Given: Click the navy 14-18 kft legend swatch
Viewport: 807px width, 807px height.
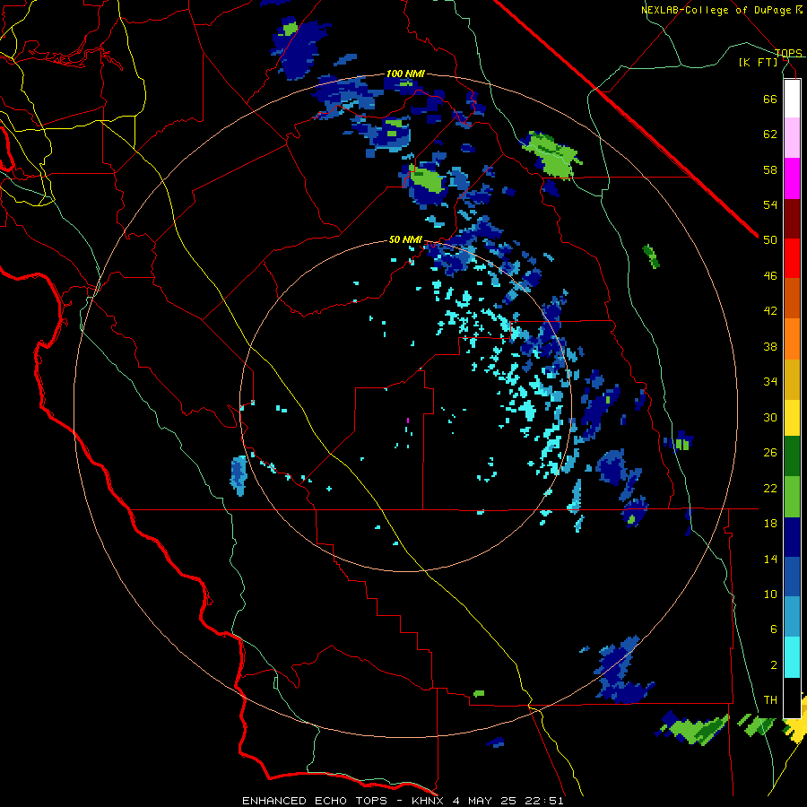Looking at the screenshot, I should pos(792,537).
